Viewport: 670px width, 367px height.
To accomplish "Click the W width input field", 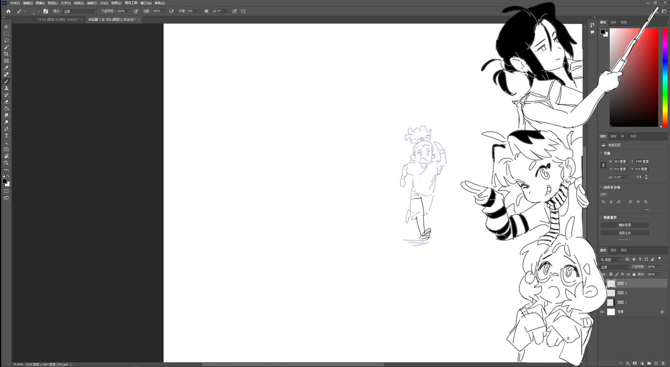I will [620, 161].
